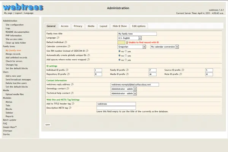228x152 pixels.
Task: Choose no for spaces where notes wrapped
Action: [120, 60]
